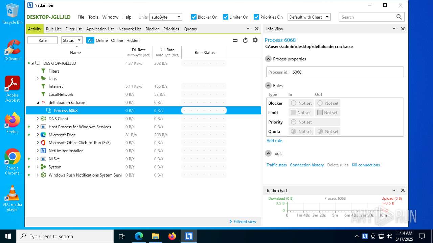Click the DNS Client gear icon

coord(43,119)
